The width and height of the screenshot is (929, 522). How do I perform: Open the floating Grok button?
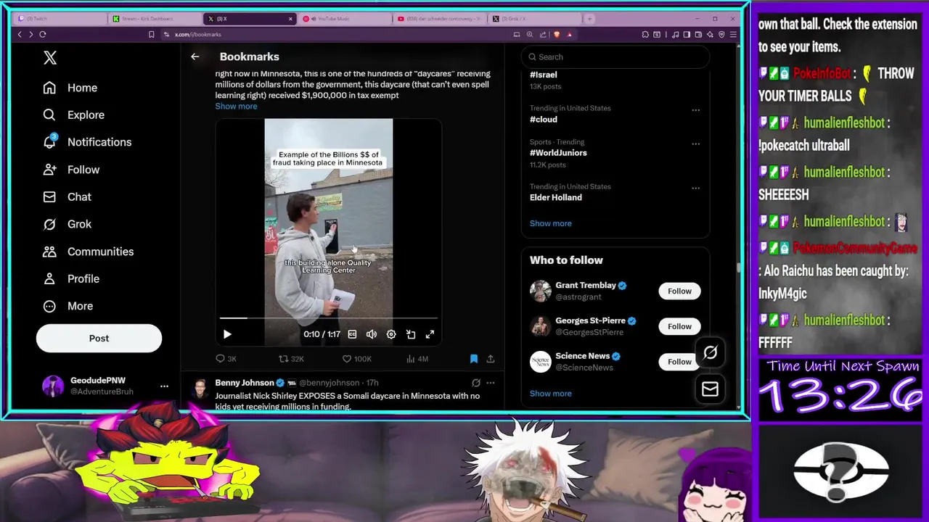[x=710, y=353]
